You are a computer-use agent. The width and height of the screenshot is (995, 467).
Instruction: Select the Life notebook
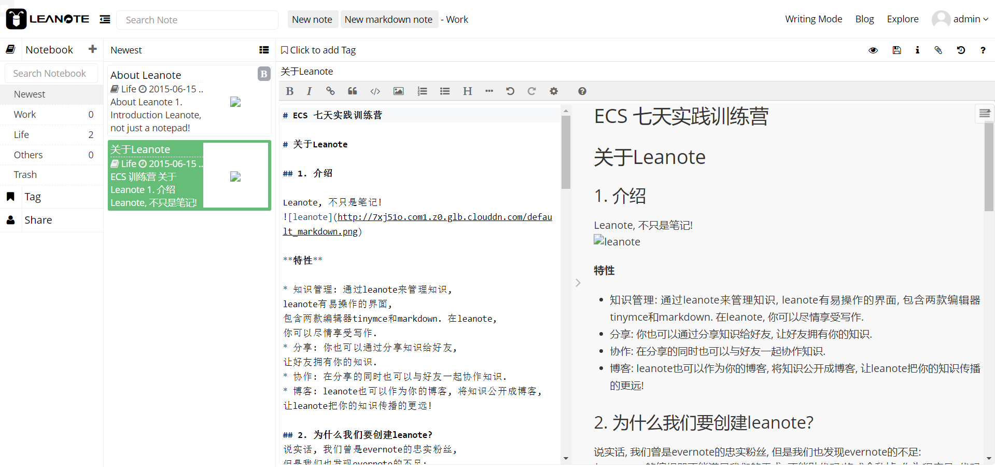pos(51,134)
